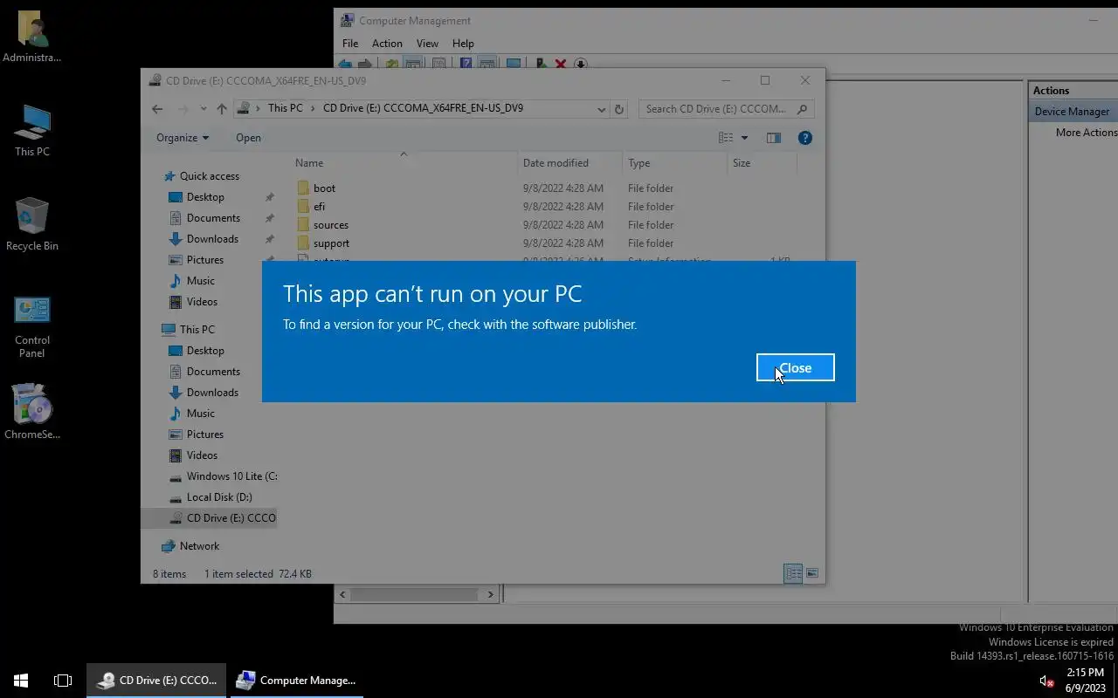Select Network in navigation pane
Image resolution: width=1118 pixels, height=698 pixels.
click(199, 545)
